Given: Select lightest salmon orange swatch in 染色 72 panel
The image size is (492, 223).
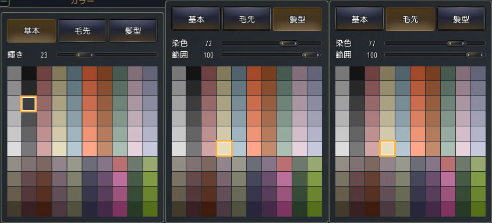Looking at the screenshot, I should (254, 148).
